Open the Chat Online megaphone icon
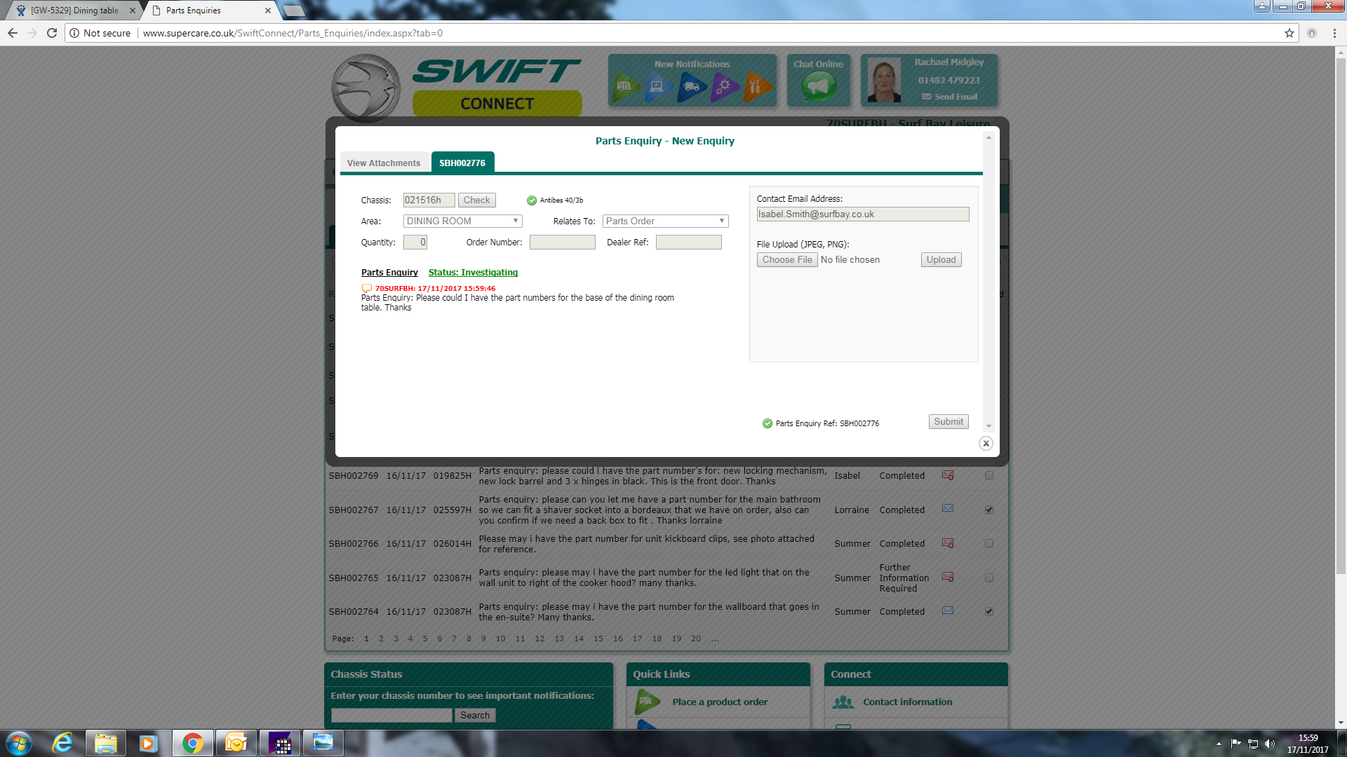 (x=818, y=87)
